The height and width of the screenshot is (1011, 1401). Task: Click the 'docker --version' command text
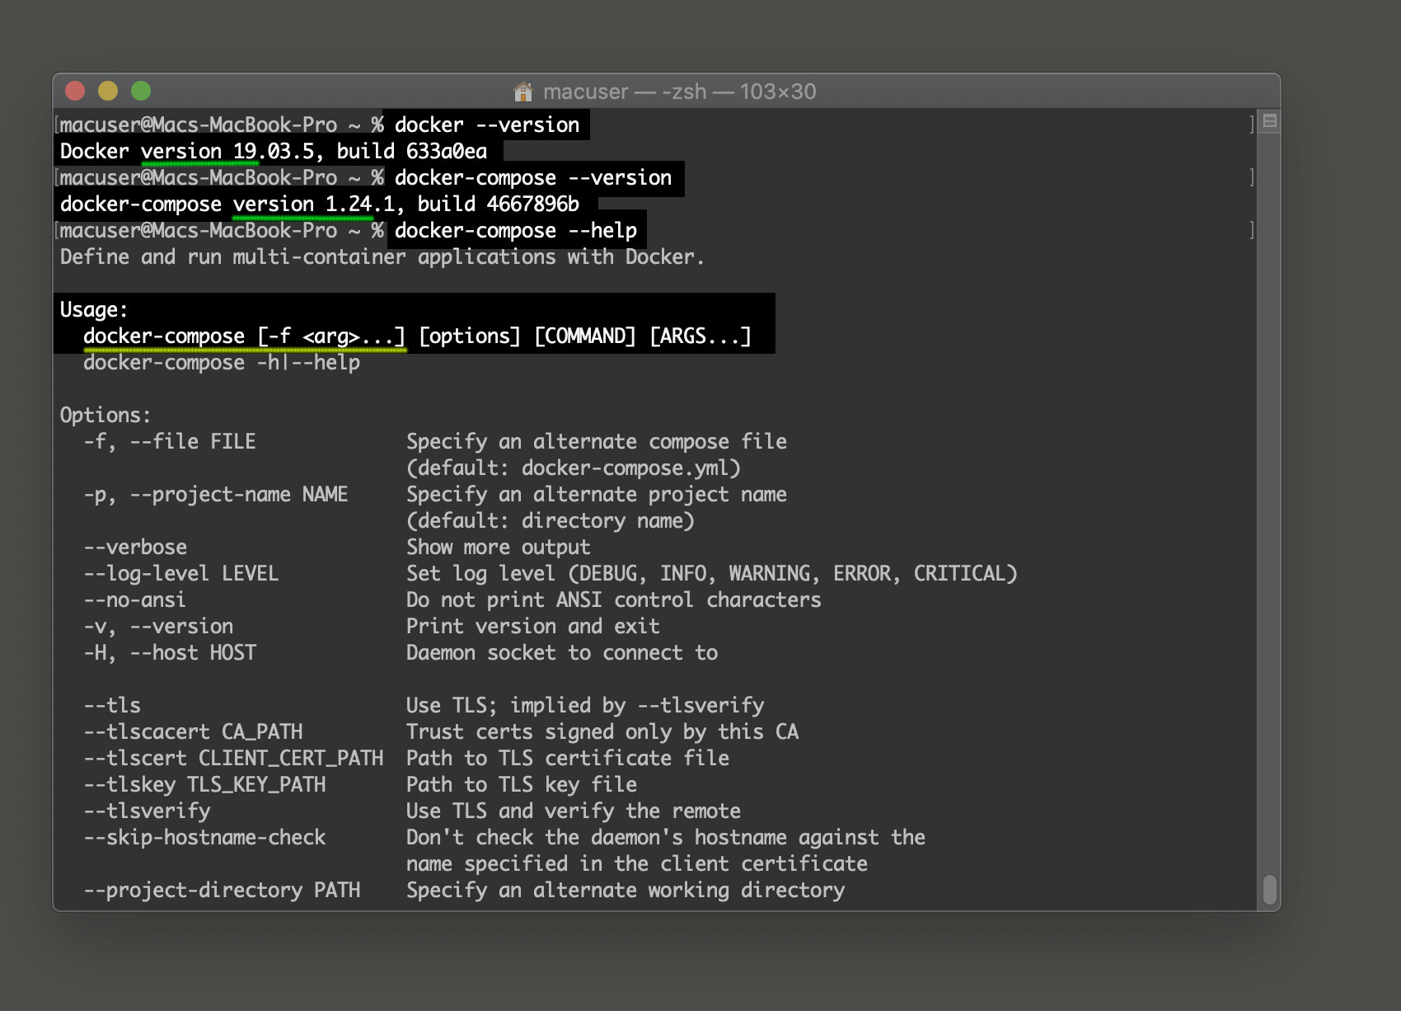pyautogui.click(x=487, y=125)
